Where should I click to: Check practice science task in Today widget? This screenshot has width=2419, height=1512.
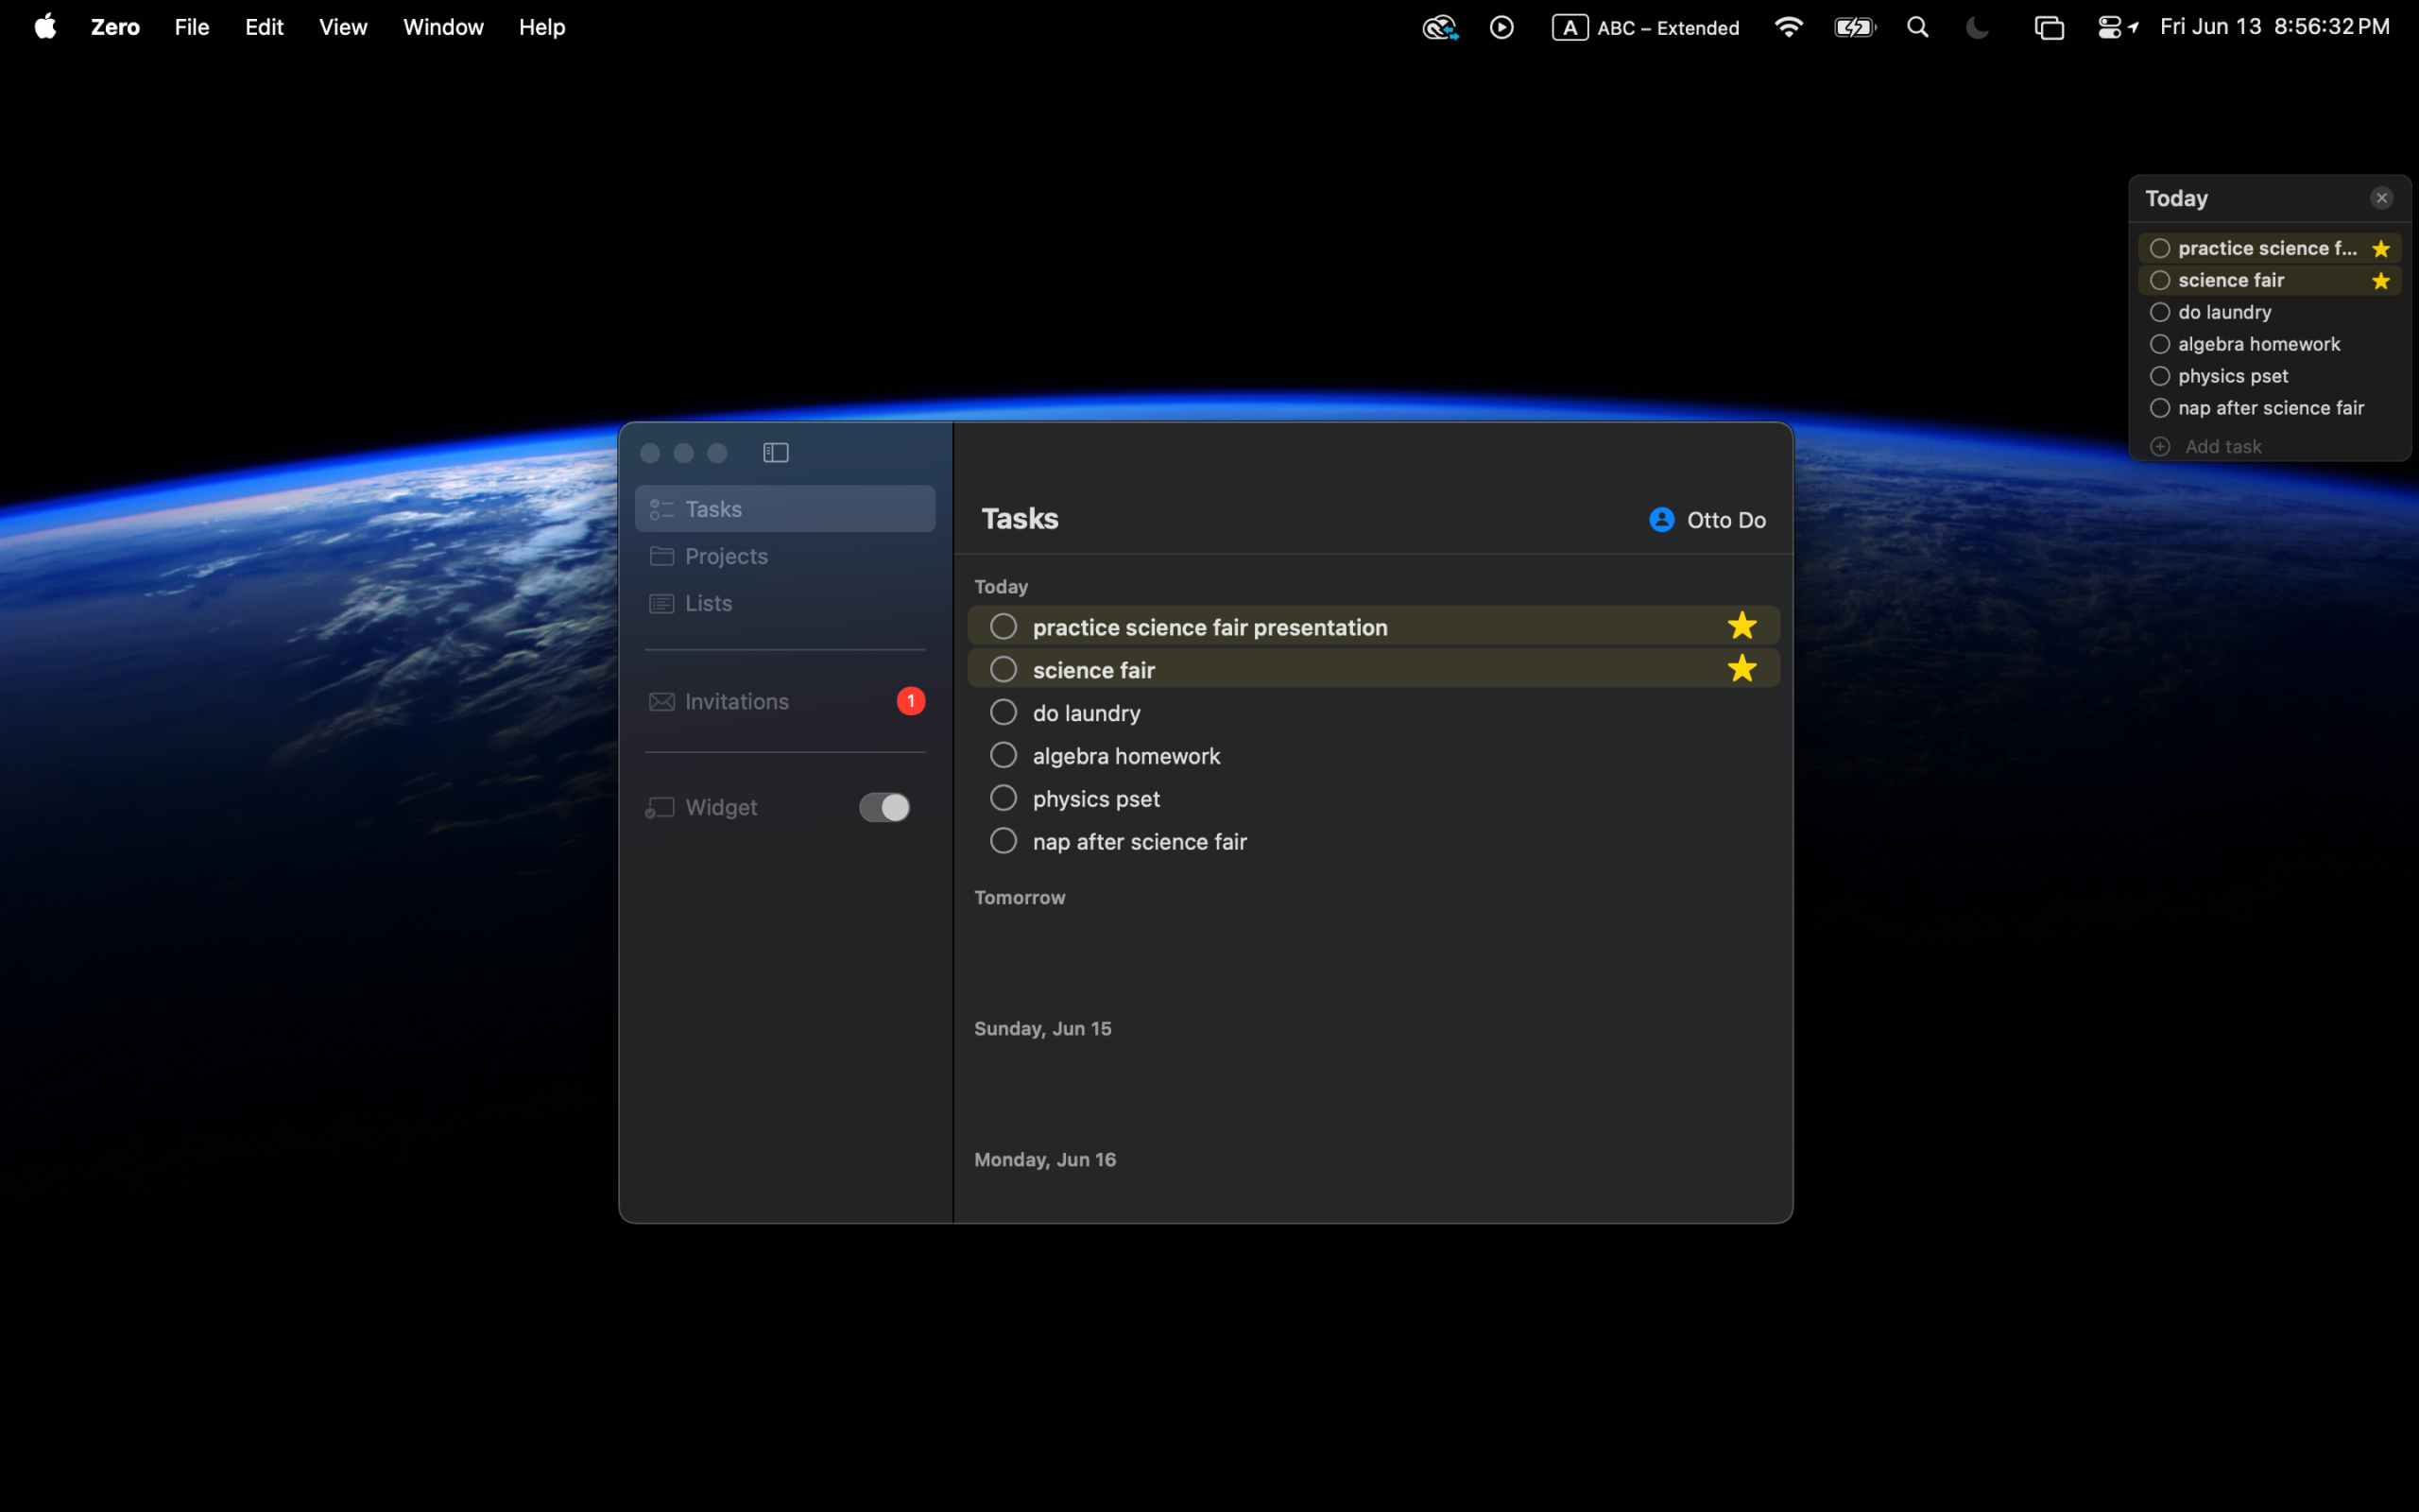coord(2160,248)
